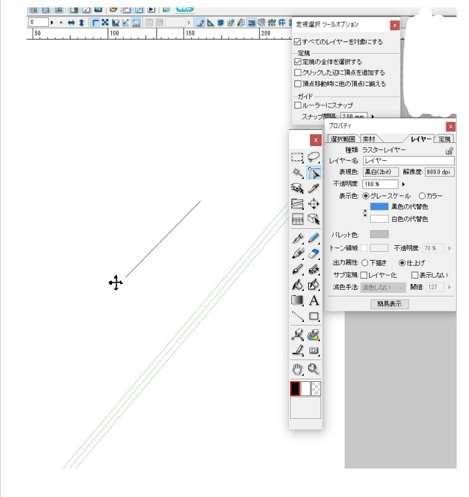Viewport: 469px width, 497px height.
Task: Select the move layer cross-arrow tool
Action: 314,204
